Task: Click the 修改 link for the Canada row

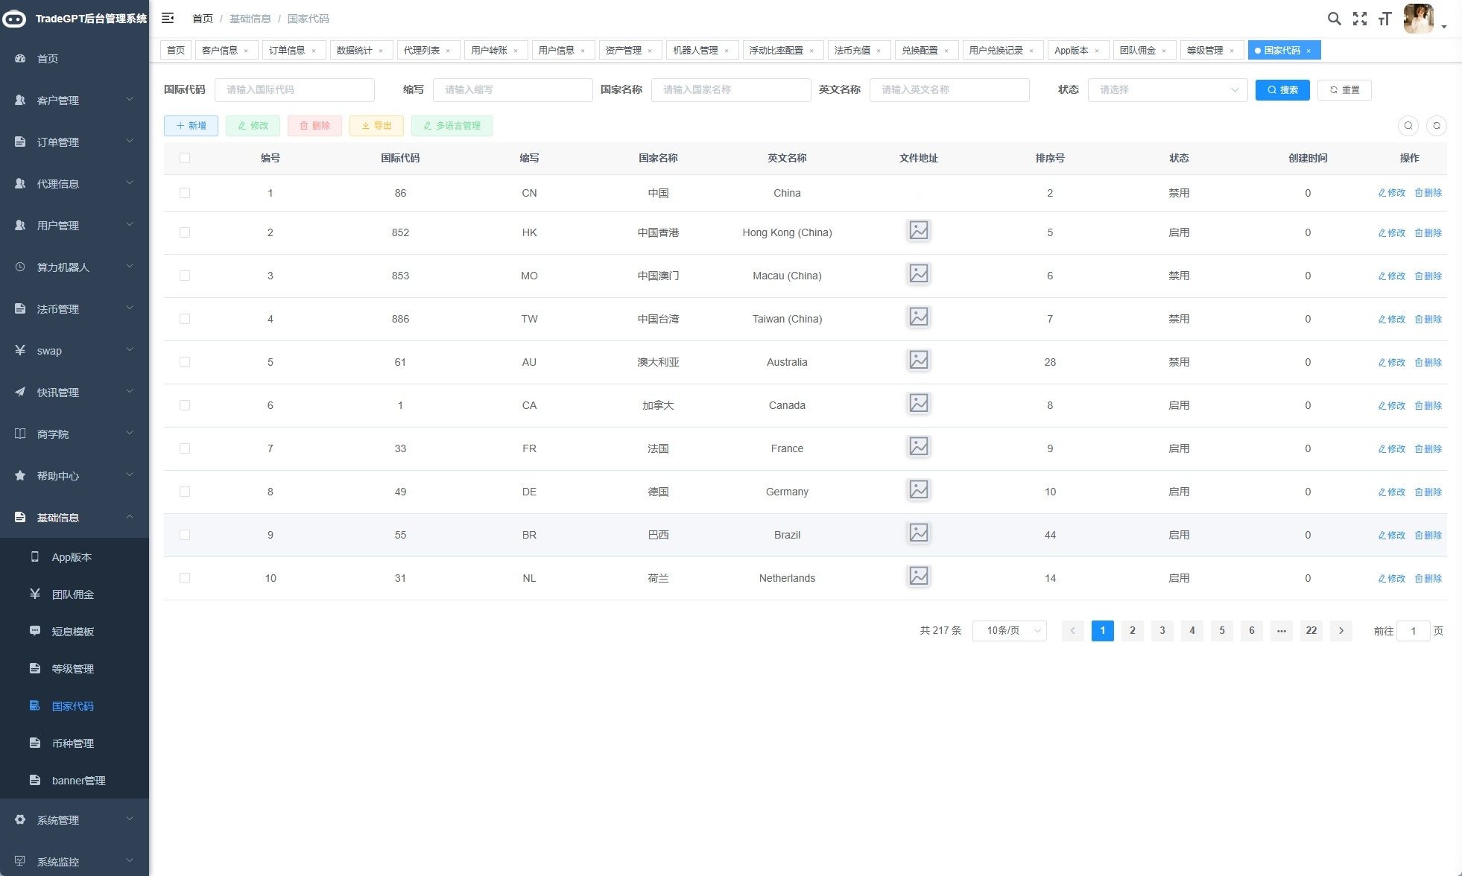Action: 1391,405
